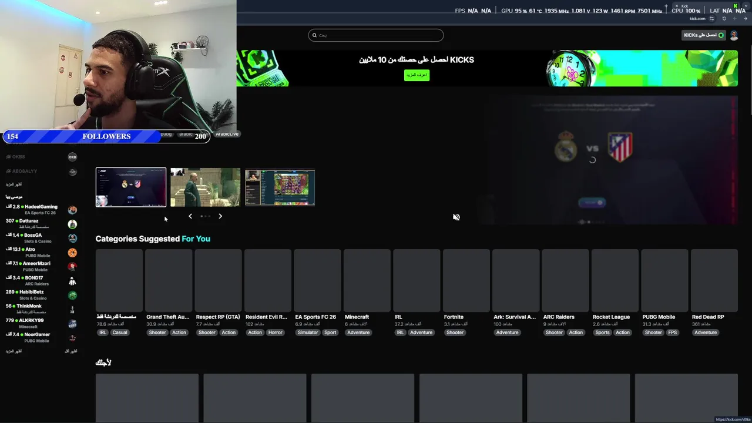This screenshot has height=423, width=752.
Task: Open AmeerMzori channel avatar
Action: pyautogui.click(x=72, y=267)
